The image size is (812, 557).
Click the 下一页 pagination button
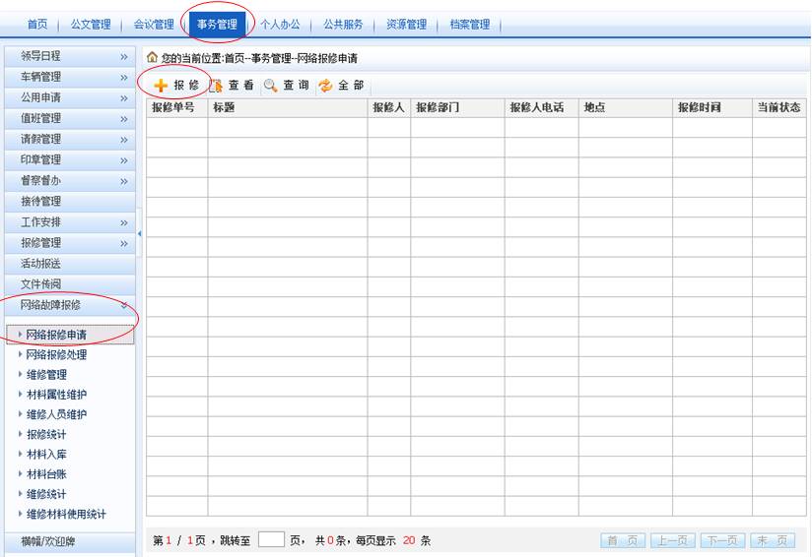pyautogui.click(x=722, y=541)
